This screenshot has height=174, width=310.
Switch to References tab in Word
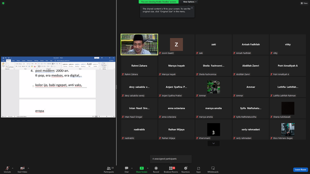coord(30,60)
